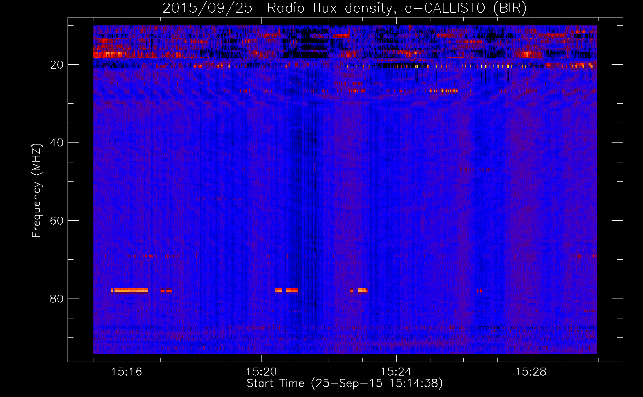Click the plot title "Radio flux density, e-CALLISTO (BIR)"
Screen dimensions: 643x397
coord(397,8)
